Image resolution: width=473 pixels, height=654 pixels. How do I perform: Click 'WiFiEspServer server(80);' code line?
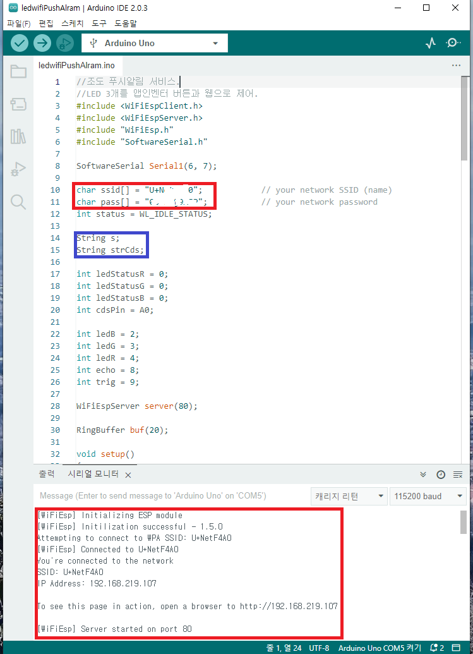point(136,406)
